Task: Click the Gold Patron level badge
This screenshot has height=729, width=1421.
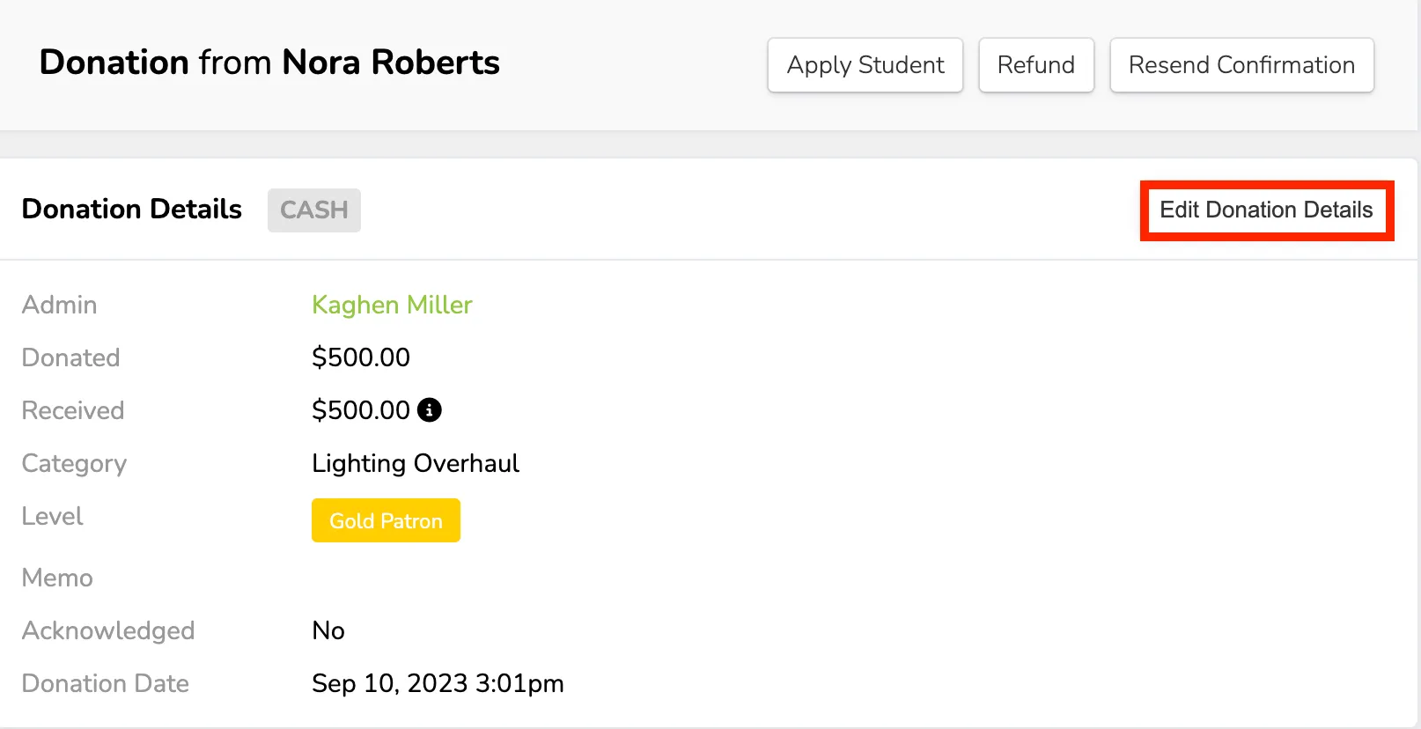Action: point(386,520)
